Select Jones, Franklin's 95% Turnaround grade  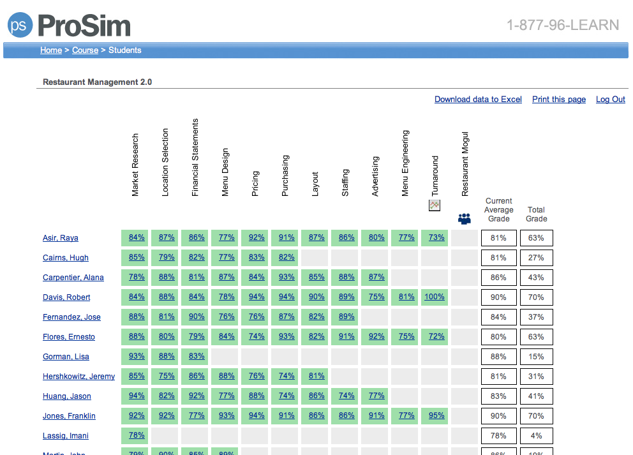coord(435,415)
